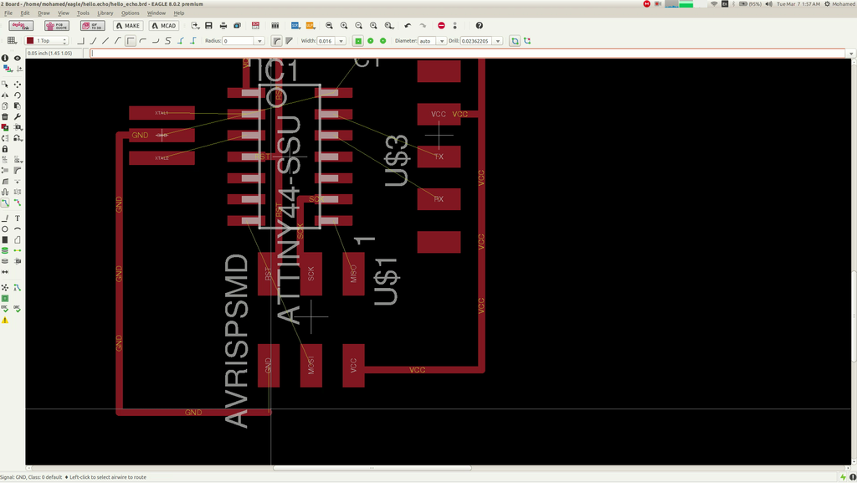Save the board with the floppy icon
The height and width of the screenshot is (483, 857).
(x=208, y=26)
